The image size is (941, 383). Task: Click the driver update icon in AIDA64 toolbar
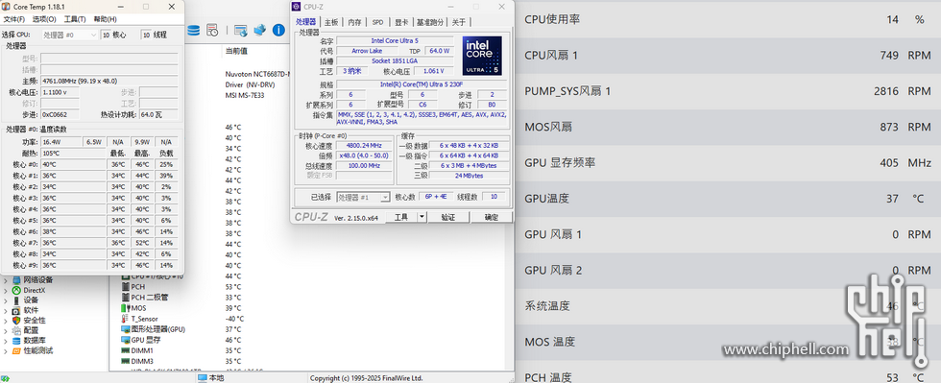tap(241, 30)
